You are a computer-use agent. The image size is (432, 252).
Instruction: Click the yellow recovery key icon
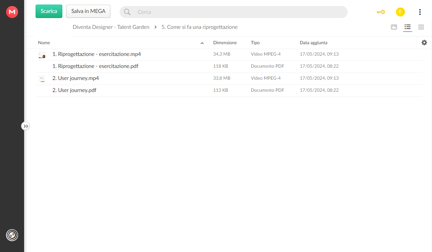click(x=381, y=12)
